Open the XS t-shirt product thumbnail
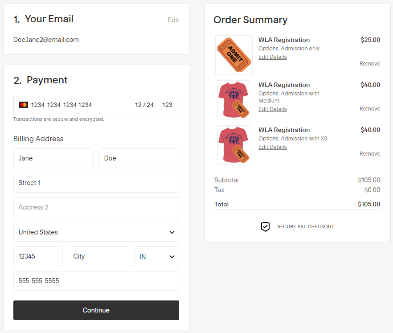The height and width of the screenshot is (333, 393). point(234,145)
